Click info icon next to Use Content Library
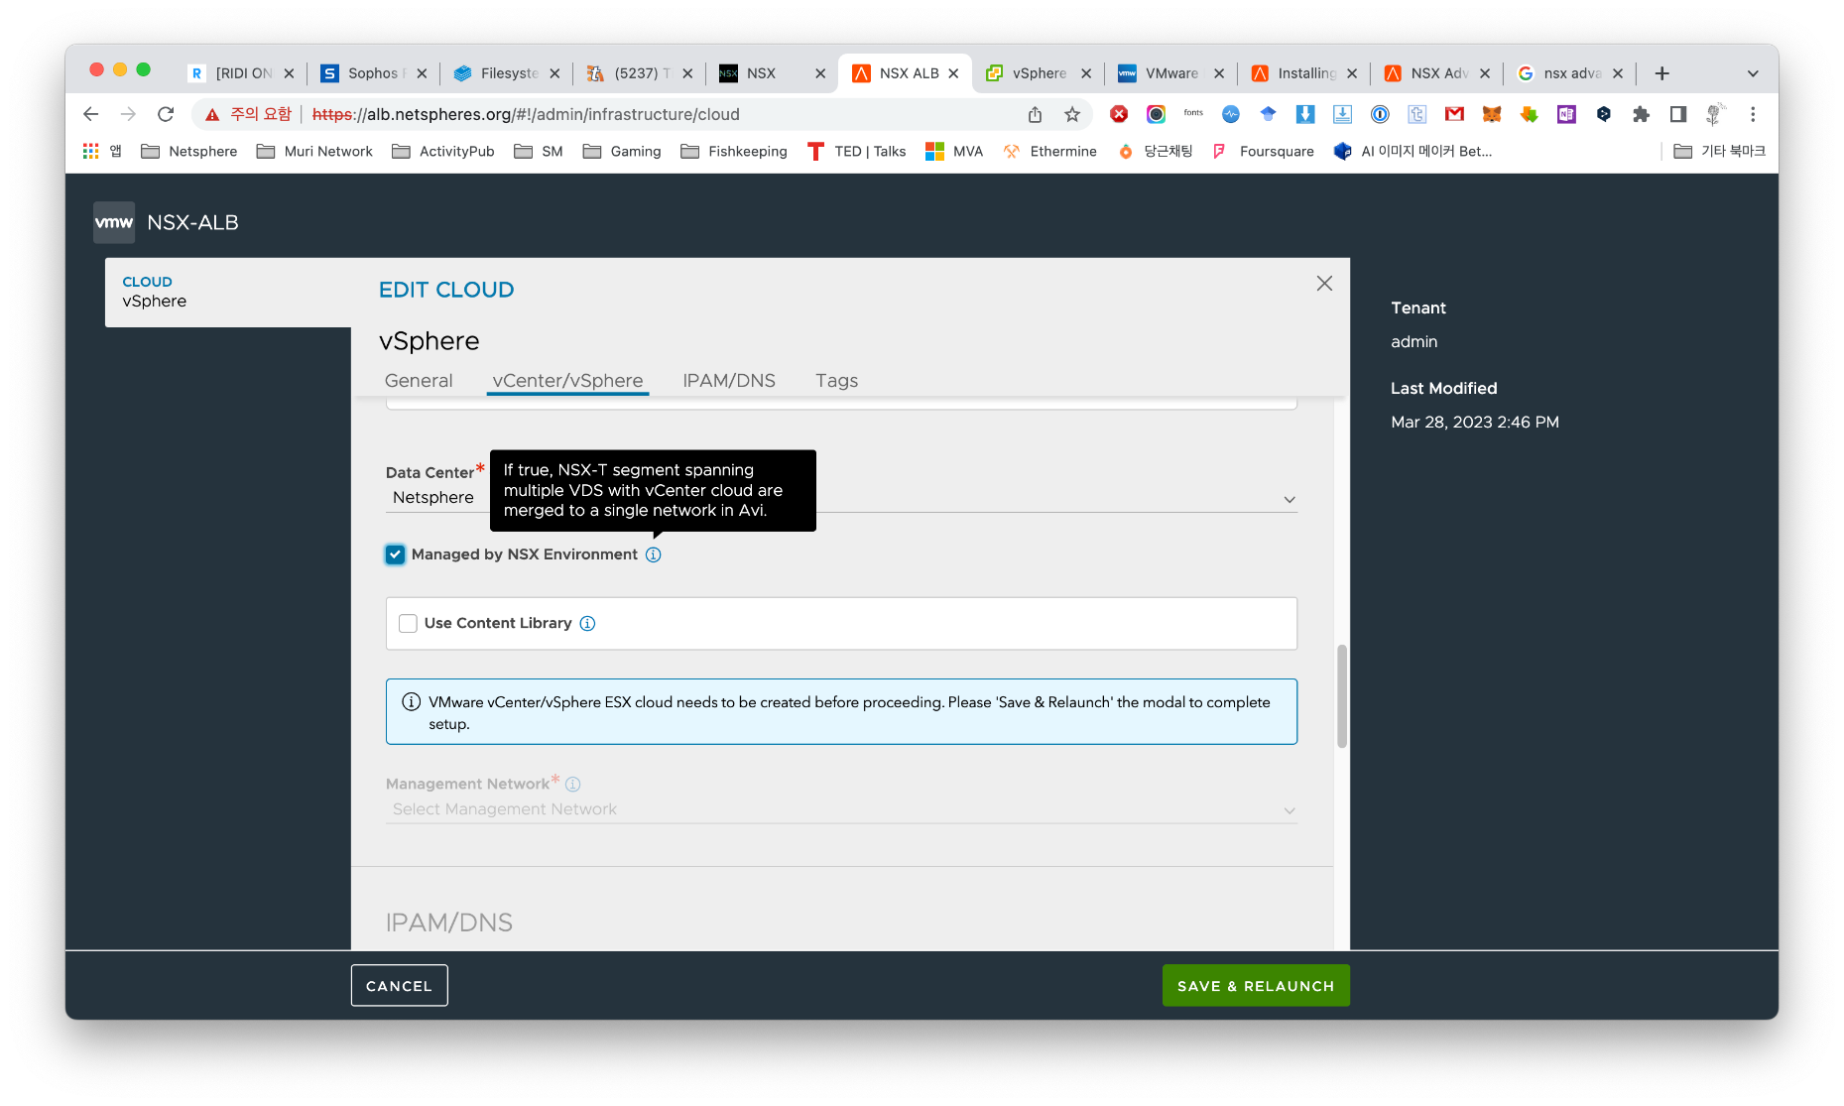1844x1106 pixels. pos(587,623)
